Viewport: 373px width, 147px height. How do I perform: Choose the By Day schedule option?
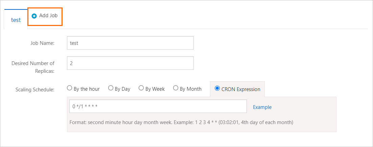[x=111, y=88]
